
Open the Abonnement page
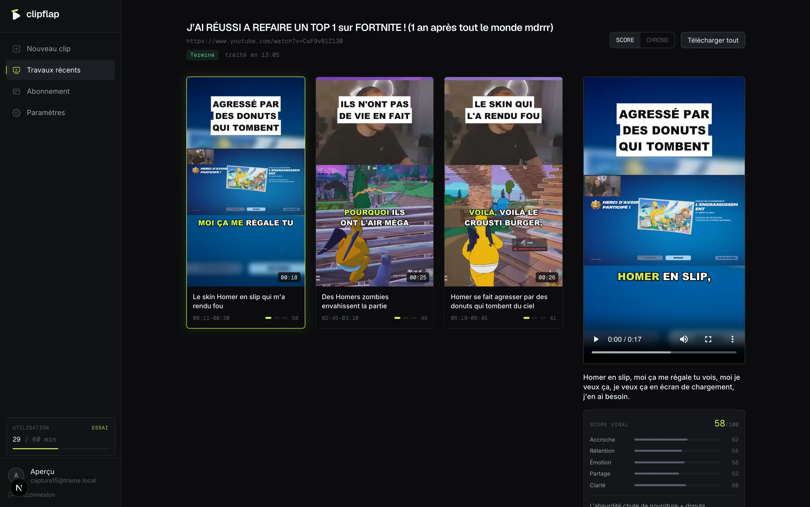(60, 91)
